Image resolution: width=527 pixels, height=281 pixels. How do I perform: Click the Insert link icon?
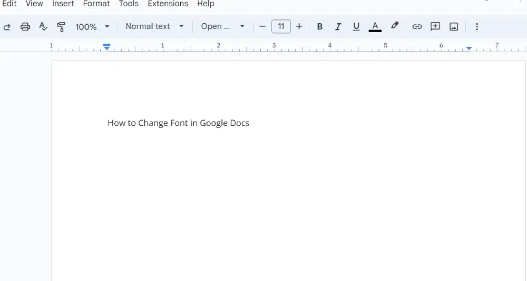point(417,26)
